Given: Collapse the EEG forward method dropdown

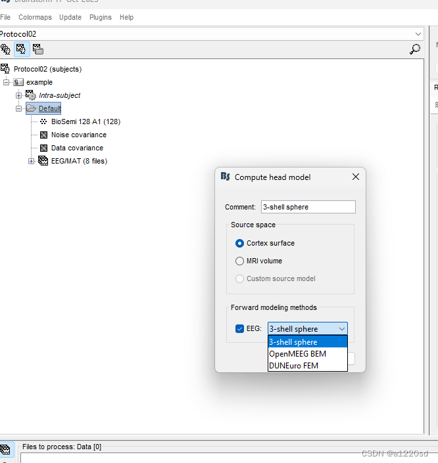Looking at the screenshot, I should tap(342, 328).
